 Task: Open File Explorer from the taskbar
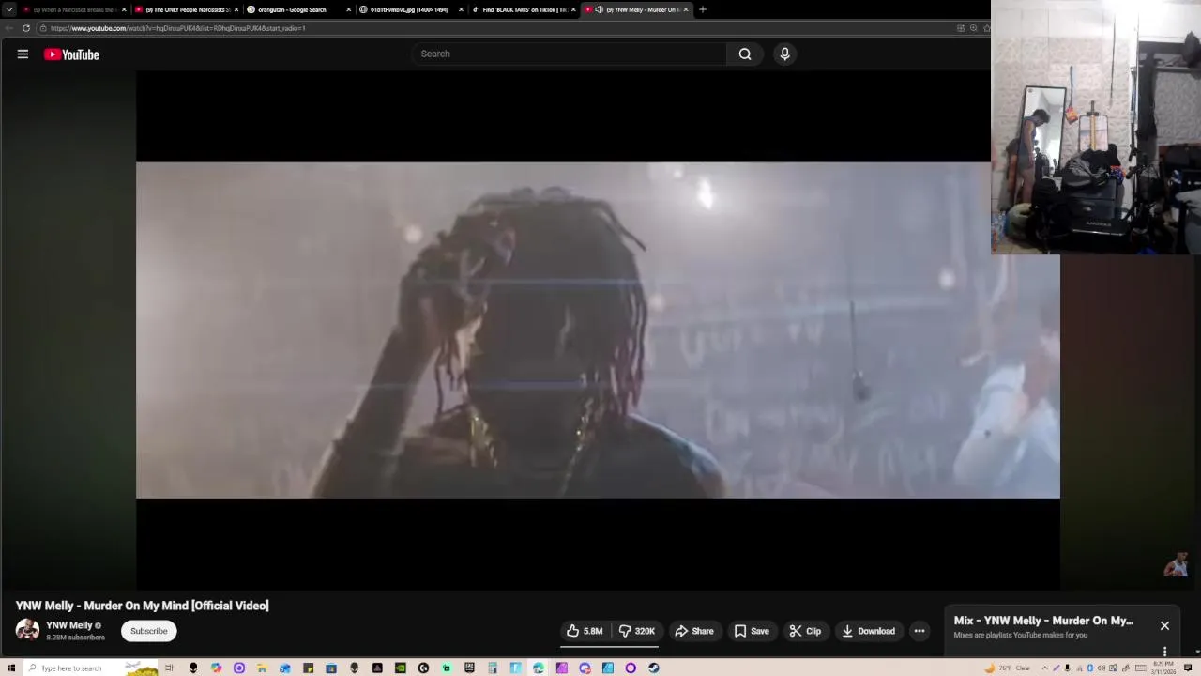click(262, 668)
